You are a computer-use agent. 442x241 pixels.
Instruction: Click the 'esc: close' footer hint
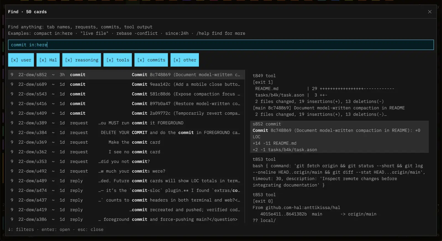coord(91,229)
